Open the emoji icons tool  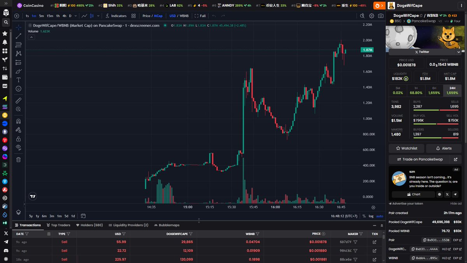(18, 89)
